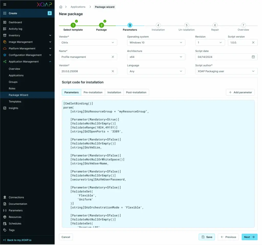The image size is (262, 245).
Task: Click the home icon in breadcrumb
Action: [61, 7]
